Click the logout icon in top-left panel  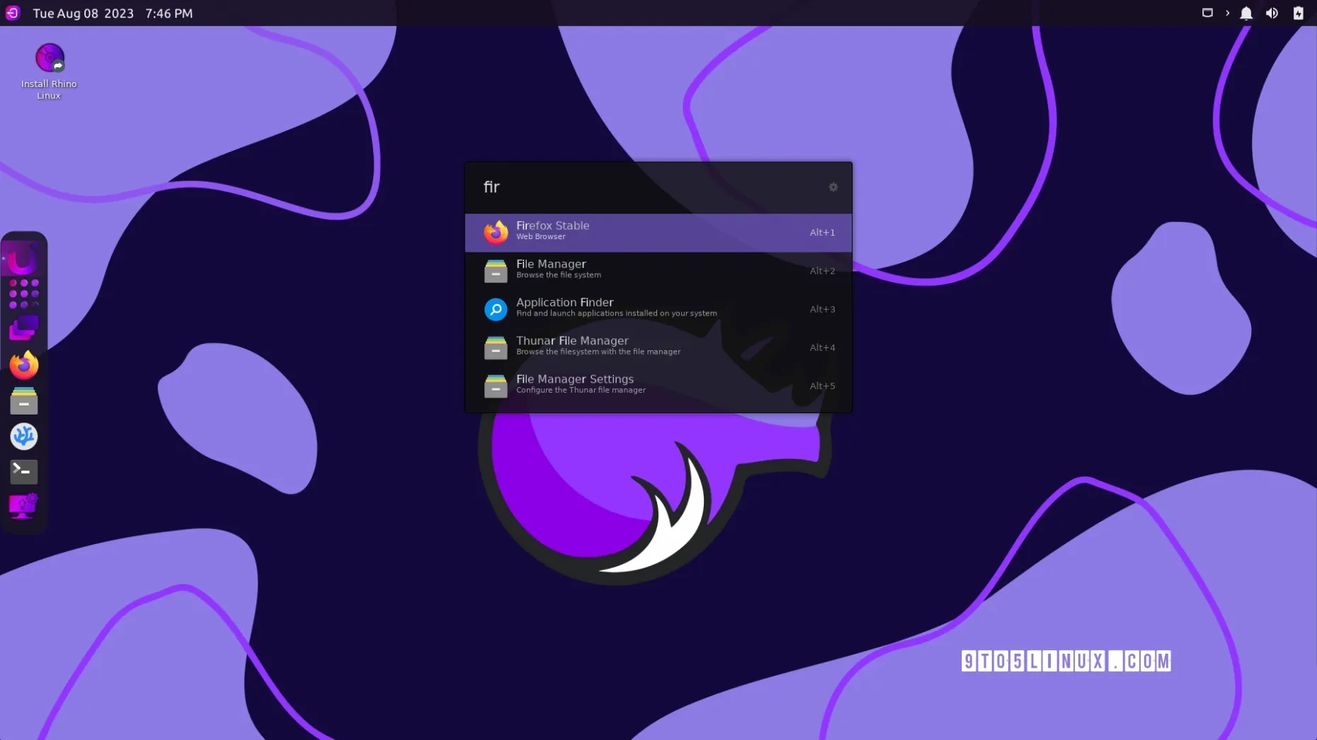pyautogui.click(x=13, y=13)
